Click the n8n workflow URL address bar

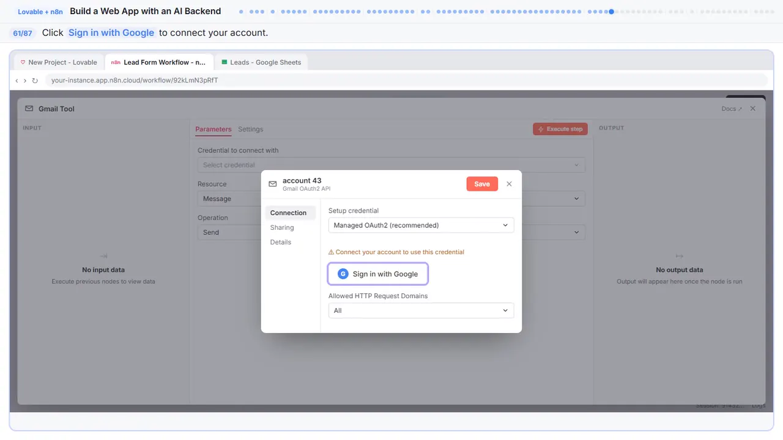[406, 80]
